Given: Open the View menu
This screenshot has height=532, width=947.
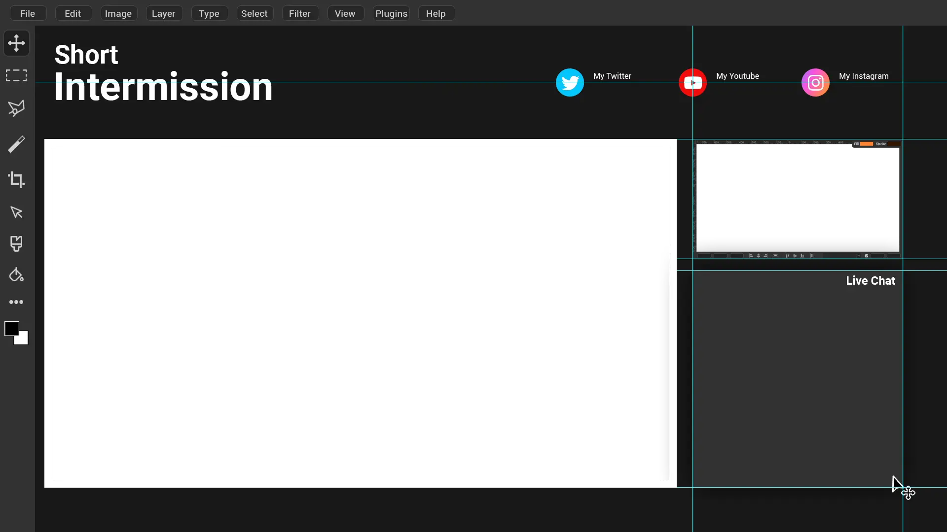Looking at the screenshot, I should click(x=345, y=13).
